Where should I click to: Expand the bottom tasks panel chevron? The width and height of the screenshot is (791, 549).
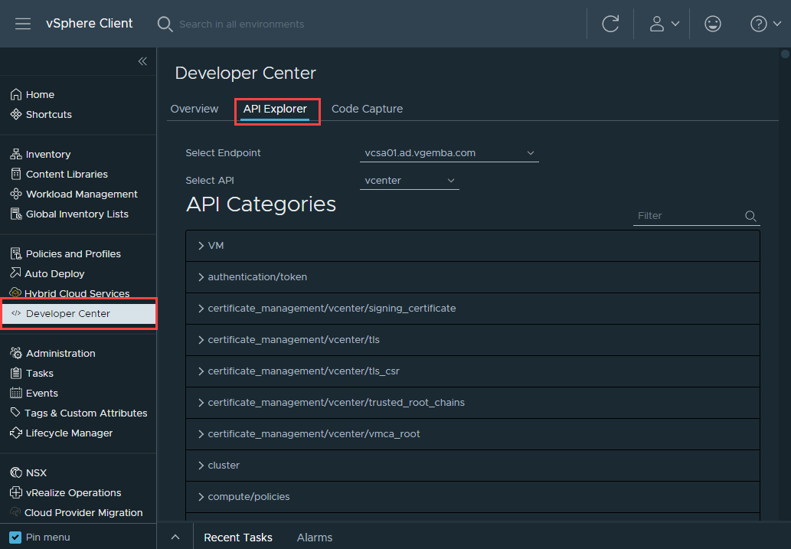coord(175,538)
